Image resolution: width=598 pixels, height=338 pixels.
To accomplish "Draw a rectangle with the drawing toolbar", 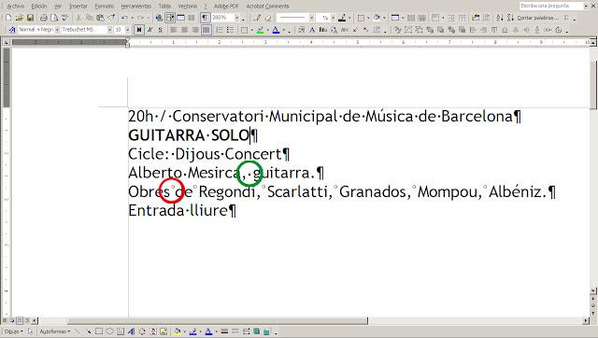I will 99,331.
